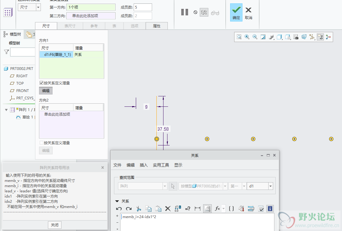Image resolution: width=342 pixels, height=231 pixels.
Task: Click the first direction member count field
Action: pyautogui.click(x=143, y=7)
